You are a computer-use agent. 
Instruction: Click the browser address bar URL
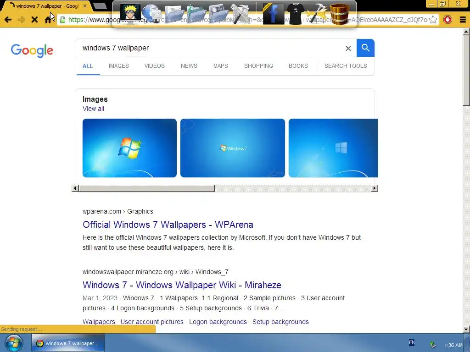coord(243,20)
